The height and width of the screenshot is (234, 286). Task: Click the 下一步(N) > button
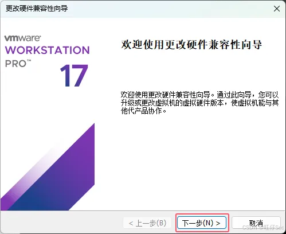(202, 223)
